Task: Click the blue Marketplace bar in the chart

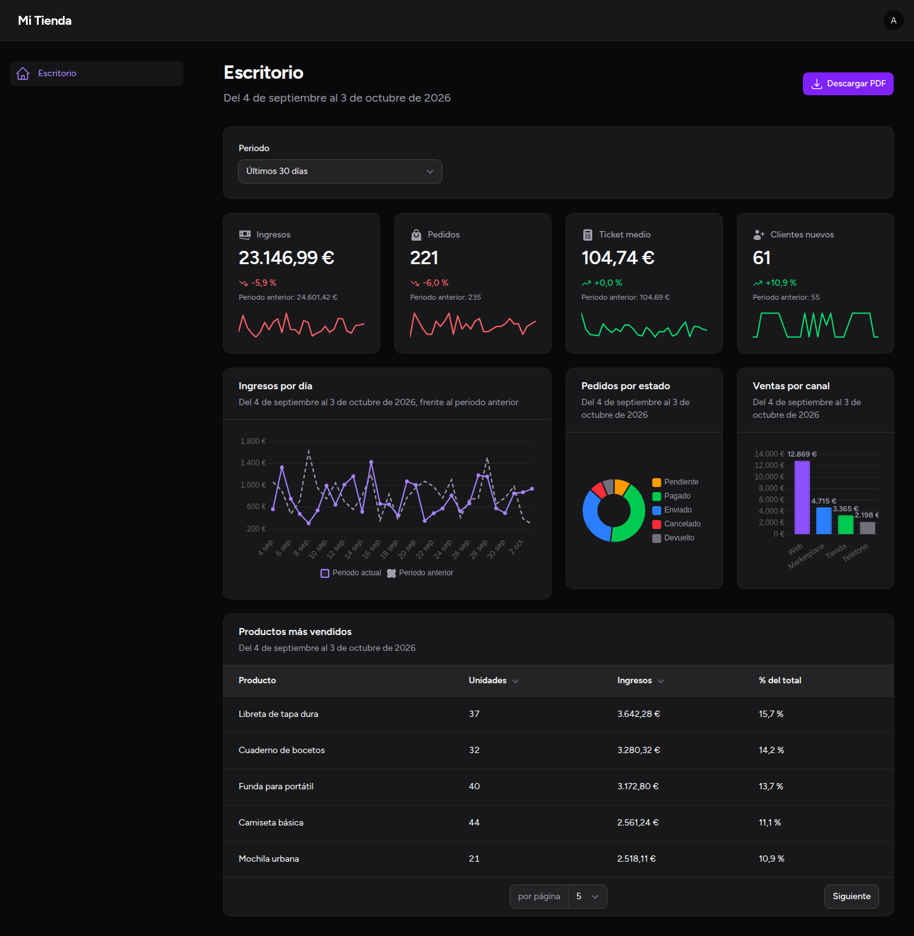Action: [x=824, y=521]
